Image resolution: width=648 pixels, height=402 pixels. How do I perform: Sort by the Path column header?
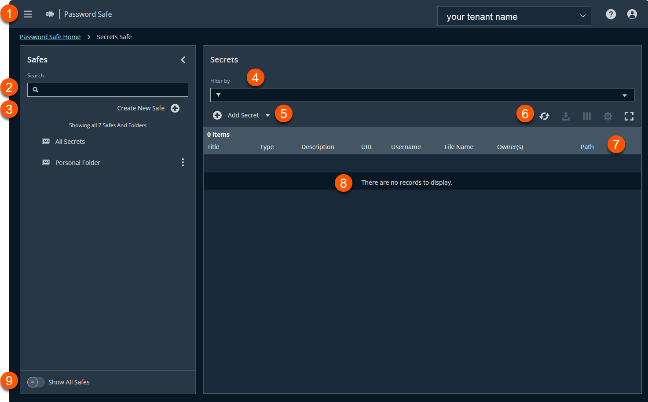point(587,147)
